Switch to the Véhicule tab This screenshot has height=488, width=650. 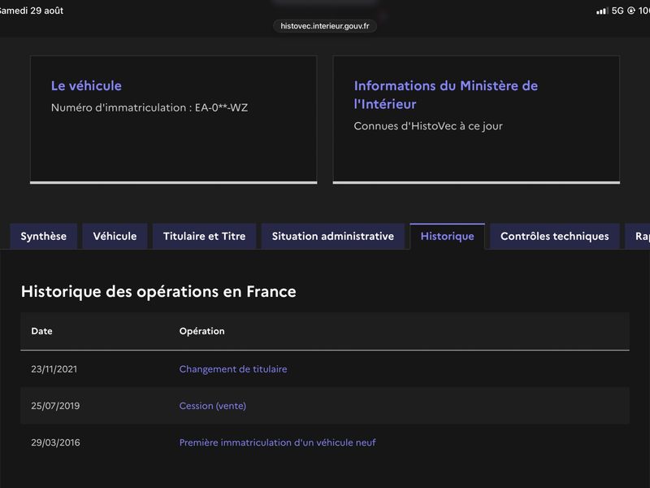(x=115, y=236)
